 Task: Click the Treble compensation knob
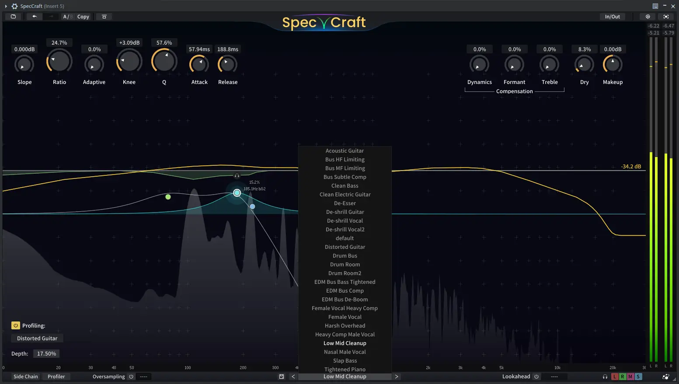(x=550, y=65)
